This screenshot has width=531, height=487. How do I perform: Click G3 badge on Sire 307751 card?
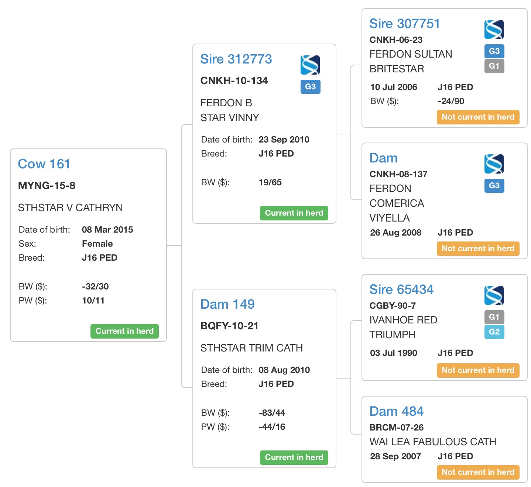[x=494, y=51]
